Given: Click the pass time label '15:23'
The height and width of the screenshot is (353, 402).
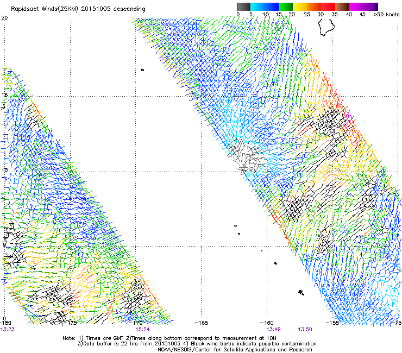Looking at the screenshot, I should 8,330.
